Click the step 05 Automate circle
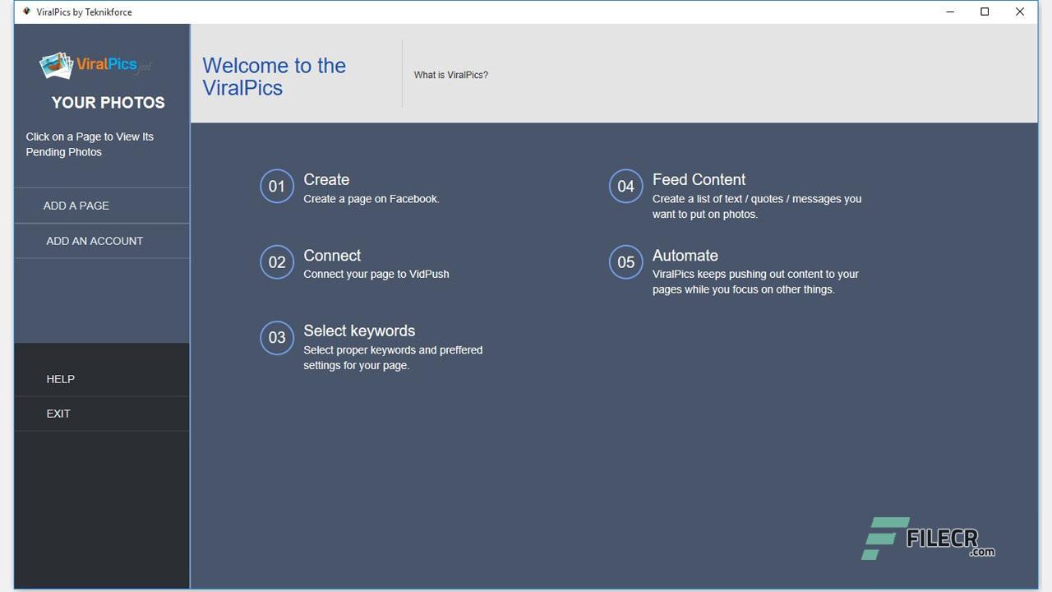 625,262
